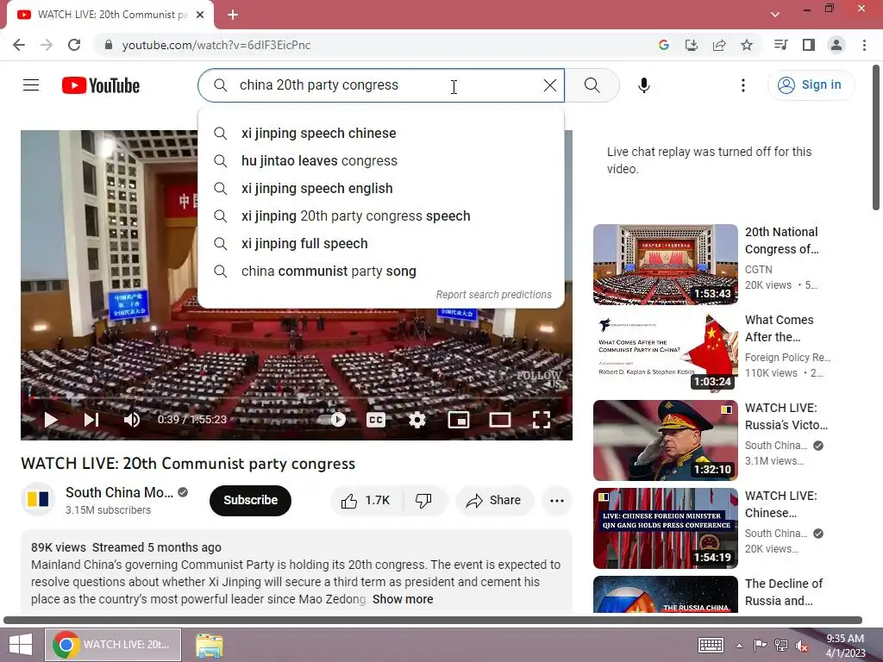This screenshot has height=662, width=883.
Task: Go back in browser
Action: 19,45
